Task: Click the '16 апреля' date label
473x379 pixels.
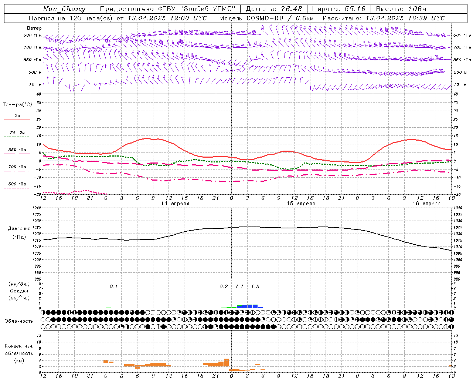Action: coord(426,204)
